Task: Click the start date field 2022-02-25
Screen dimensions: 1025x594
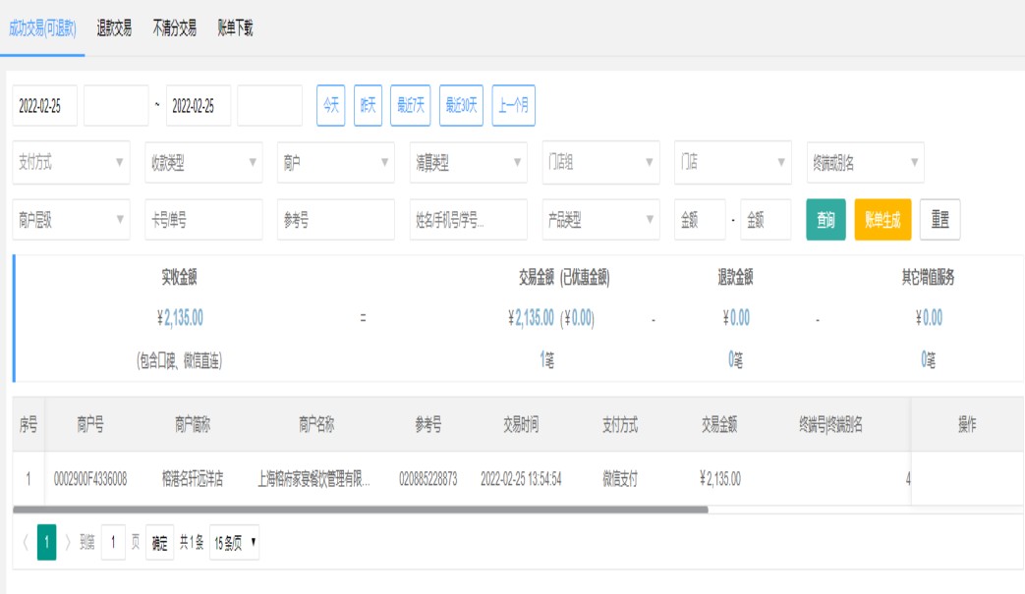Action: pyautogui.click(x=45, y=106)
